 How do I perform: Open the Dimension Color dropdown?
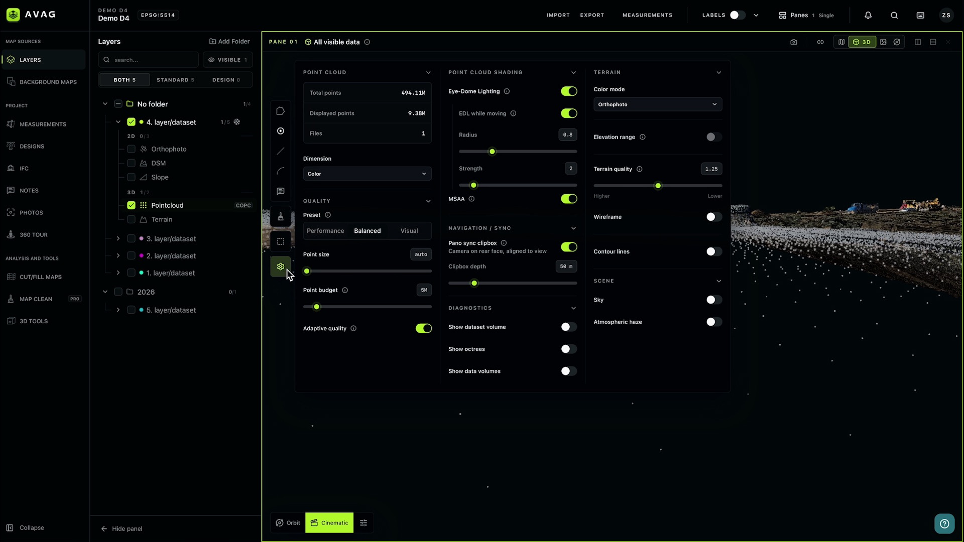pos(367,174)
